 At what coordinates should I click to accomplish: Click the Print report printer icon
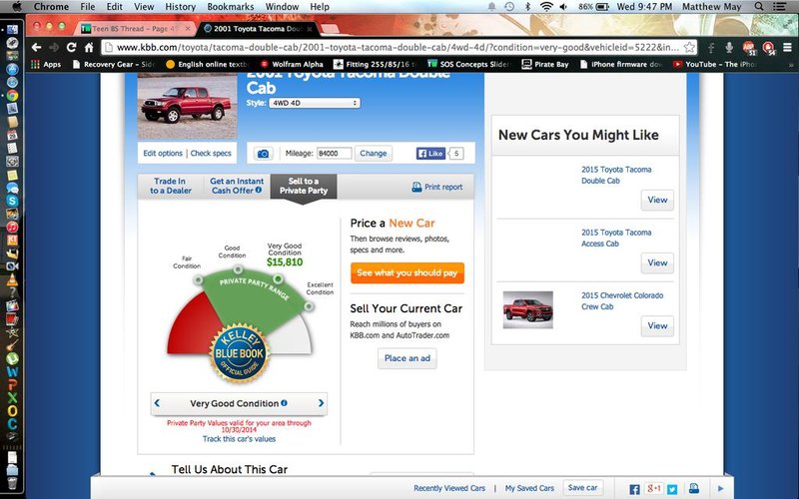(x=416, y=187)
